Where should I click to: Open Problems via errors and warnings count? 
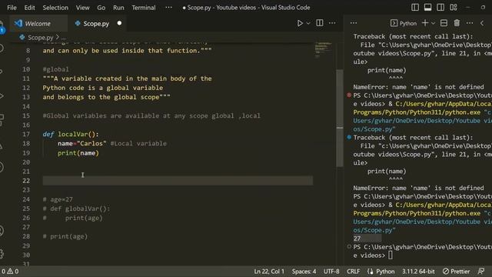(x=10, y=272)
